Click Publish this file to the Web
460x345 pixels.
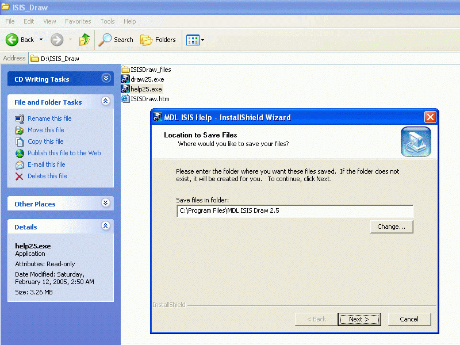click(64, 153)
